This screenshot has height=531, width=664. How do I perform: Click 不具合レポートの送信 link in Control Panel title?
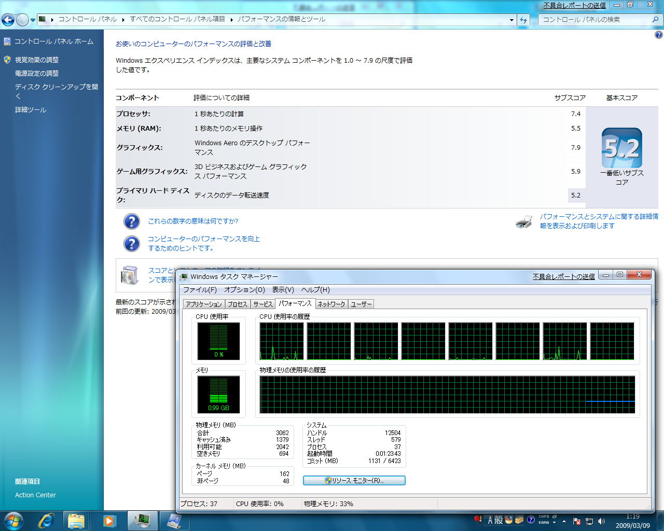(575, 6)
